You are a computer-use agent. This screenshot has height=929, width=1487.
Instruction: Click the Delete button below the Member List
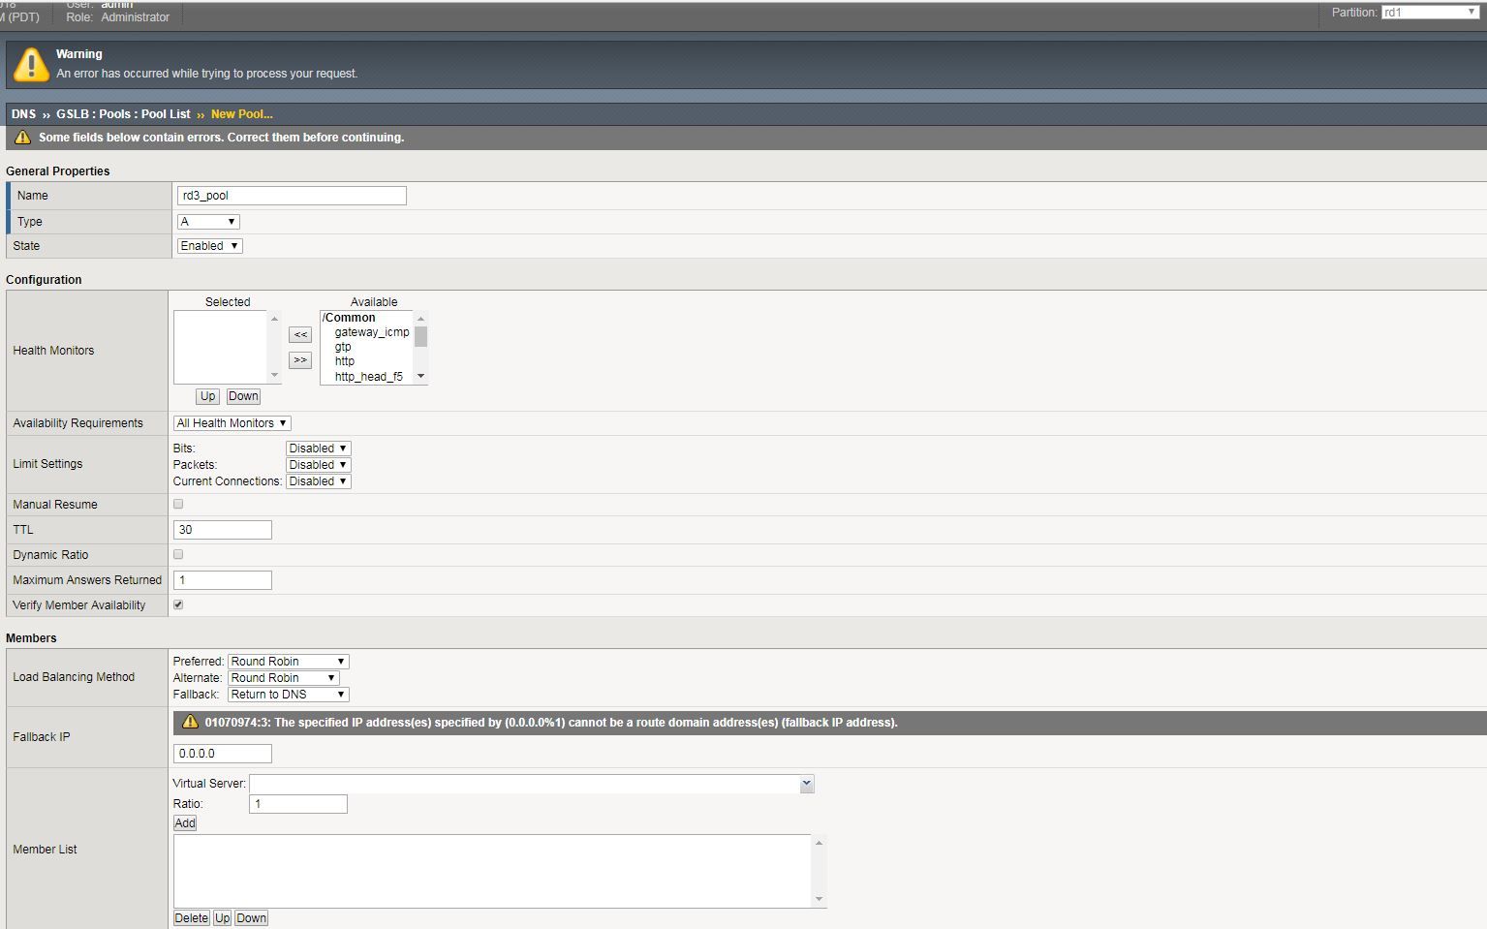point(191,917)
